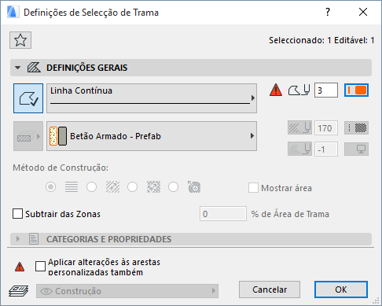The image size is (382, 306).
Task: Click the contour pen number field showing 3
Action: tap(326, 90)
